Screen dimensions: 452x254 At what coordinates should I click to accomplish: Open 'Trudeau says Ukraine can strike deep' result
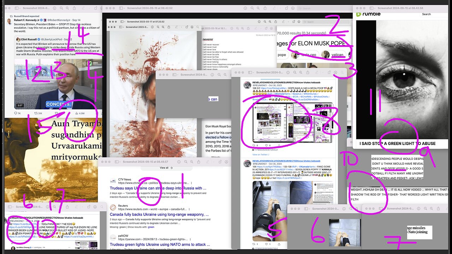(x=158, y=188)
